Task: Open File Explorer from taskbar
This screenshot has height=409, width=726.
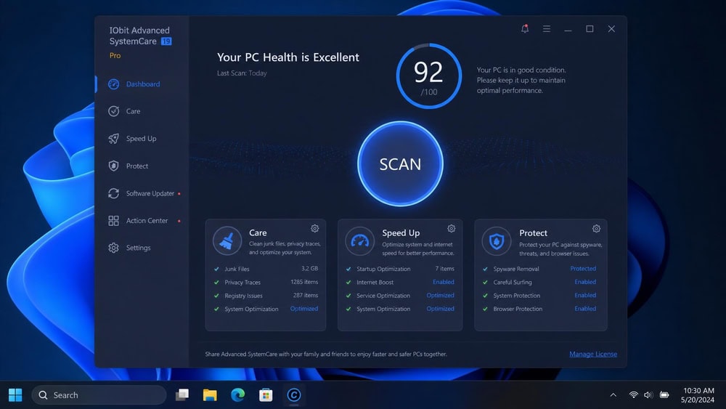Action: (210, 395)
